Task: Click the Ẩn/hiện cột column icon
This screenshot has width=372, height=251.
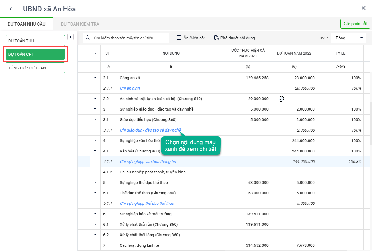Action: tap(179, 38)
